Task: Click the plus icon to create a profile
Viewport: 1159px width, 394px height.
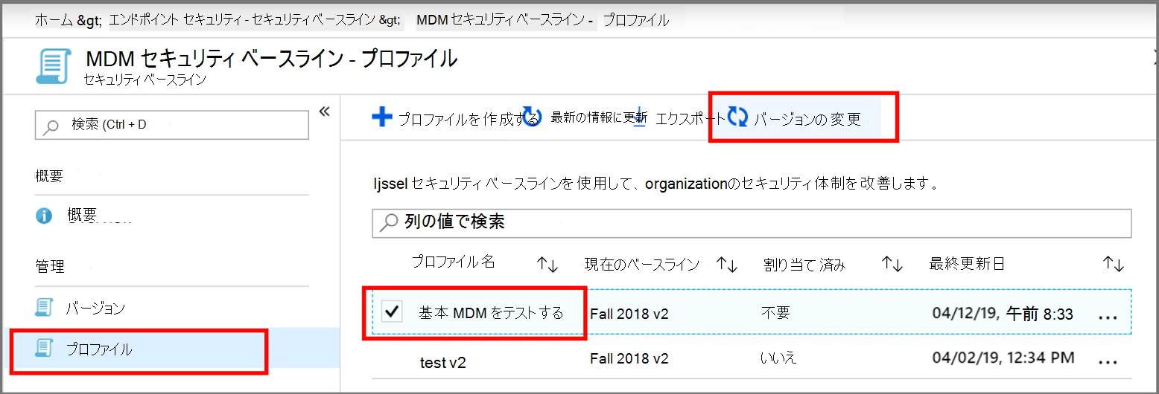Action: (382, 117)
